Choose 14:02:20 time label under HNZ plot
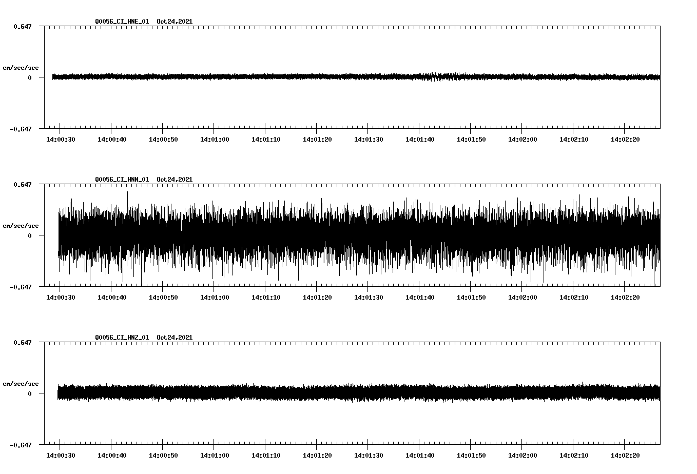Image resolution: width=697 pixels, height=474 pixels. (625, 456)
